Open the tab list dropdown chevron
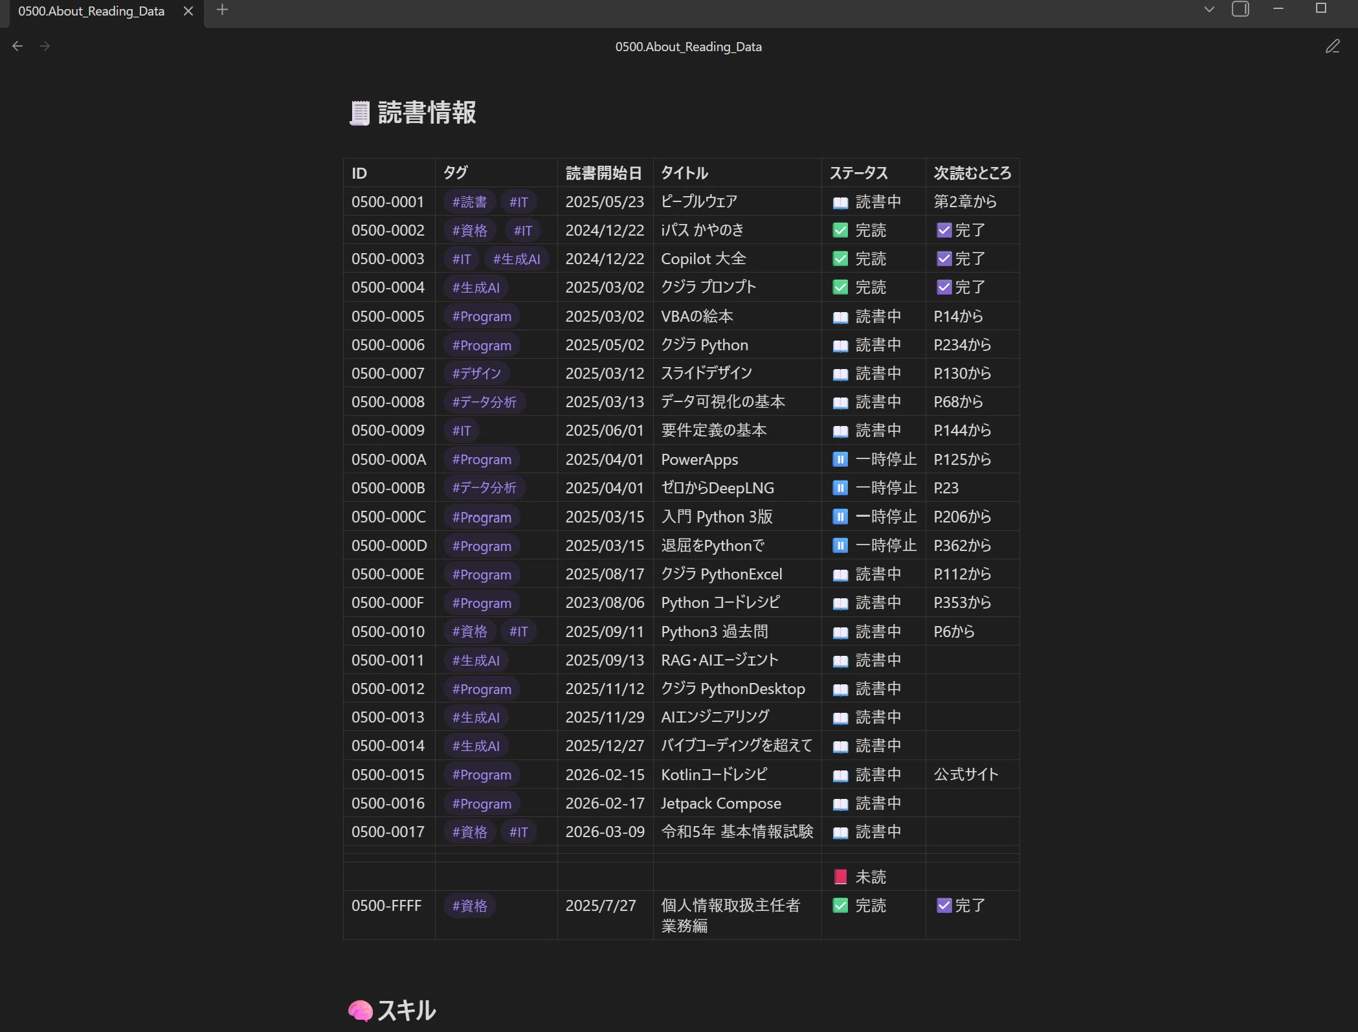 pos(1208,9)
